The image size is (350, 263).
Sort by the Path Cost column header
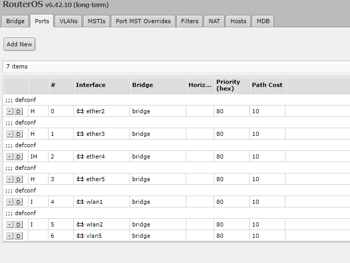[x=267, y=85]
